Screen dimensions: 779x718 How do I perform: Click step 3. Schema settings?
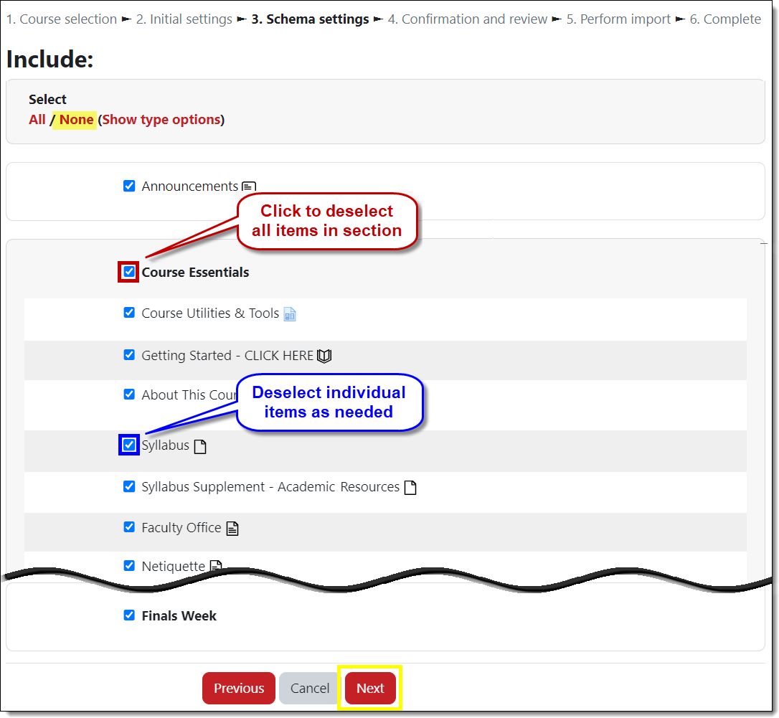click(310, 19)
